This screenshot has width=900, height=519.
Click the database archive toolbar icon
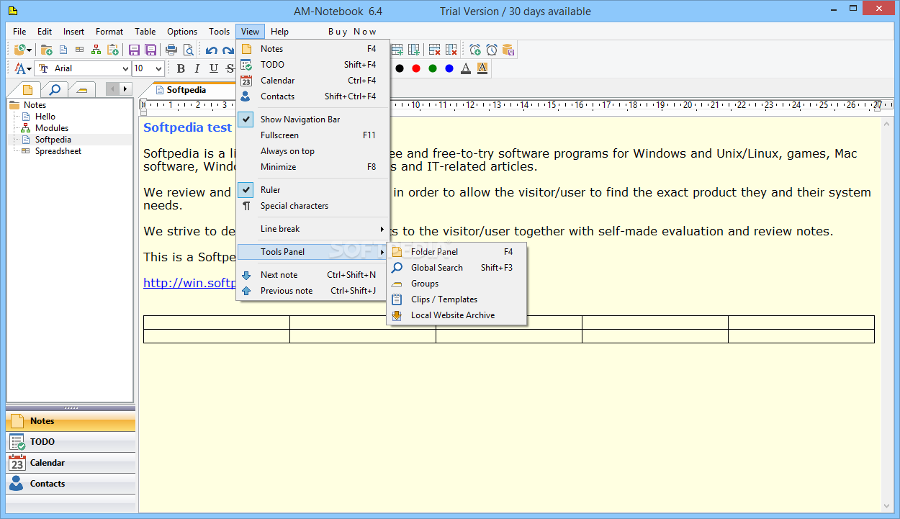click(508, 50)
